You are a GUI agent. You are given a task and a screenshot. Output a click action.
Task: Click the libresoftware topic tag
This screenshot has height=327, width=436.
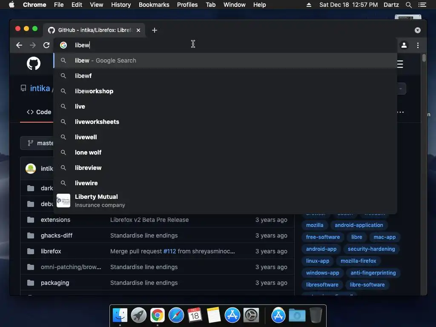click(322, 285)
